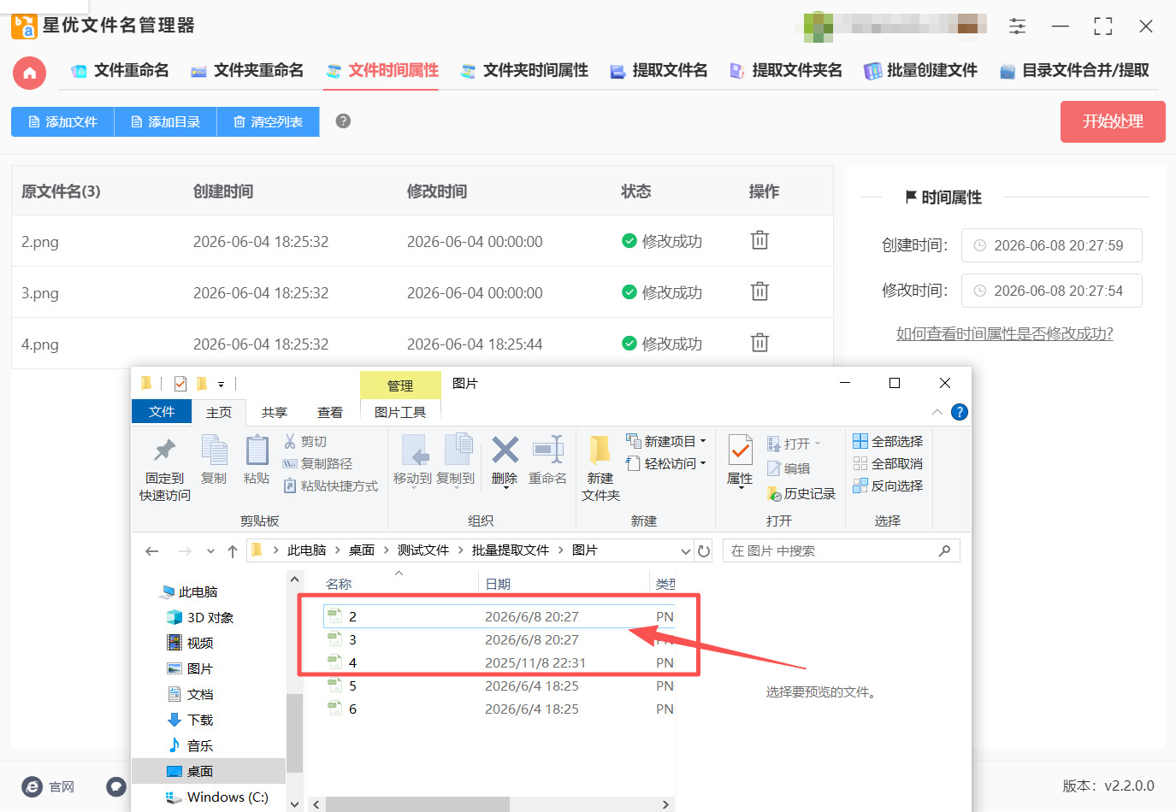Click 复制路径 in Explorer clipboard group
The height and width of the screenshot is (812, 1176).
[x=317, y=463]
